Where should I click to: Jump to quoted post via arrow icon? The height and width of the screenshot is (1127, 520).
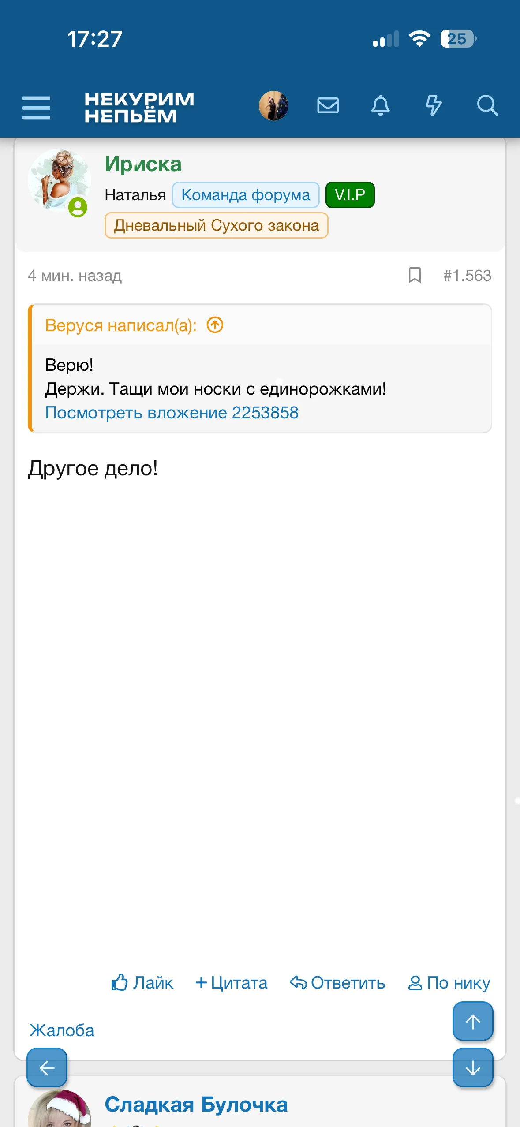tap(215, 325)
